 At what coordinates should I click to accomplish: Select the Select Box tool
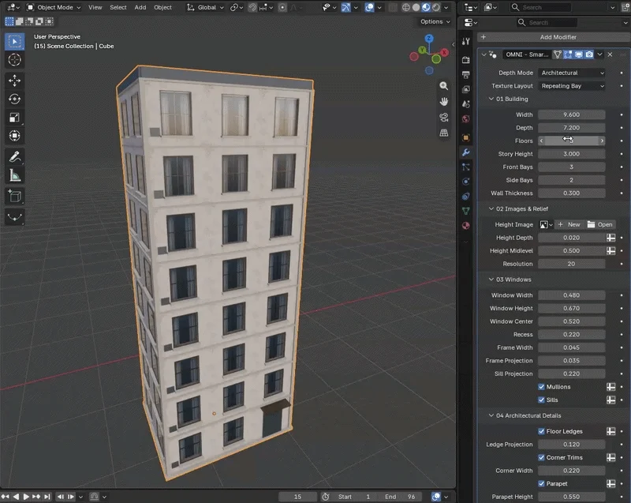coord(14,42)
